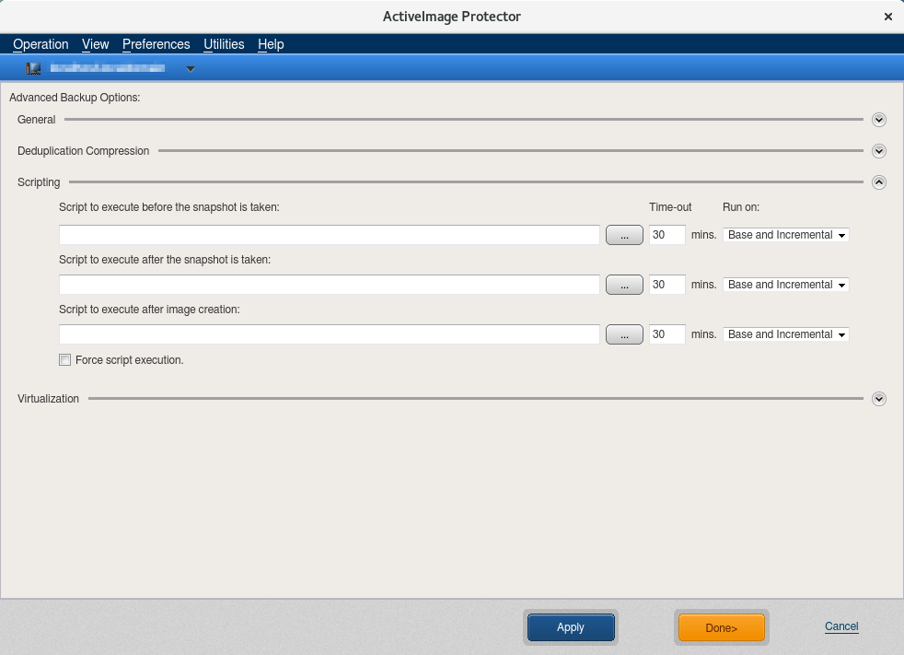Expand the Virtualization section chevron
This screenshot has height=655, width=904.
click(878, 399)
